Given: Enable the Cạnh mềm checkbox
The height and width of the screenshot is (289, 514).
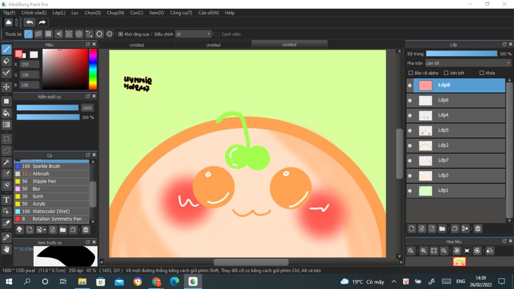Looking at the screenshot, I should 218,34.
